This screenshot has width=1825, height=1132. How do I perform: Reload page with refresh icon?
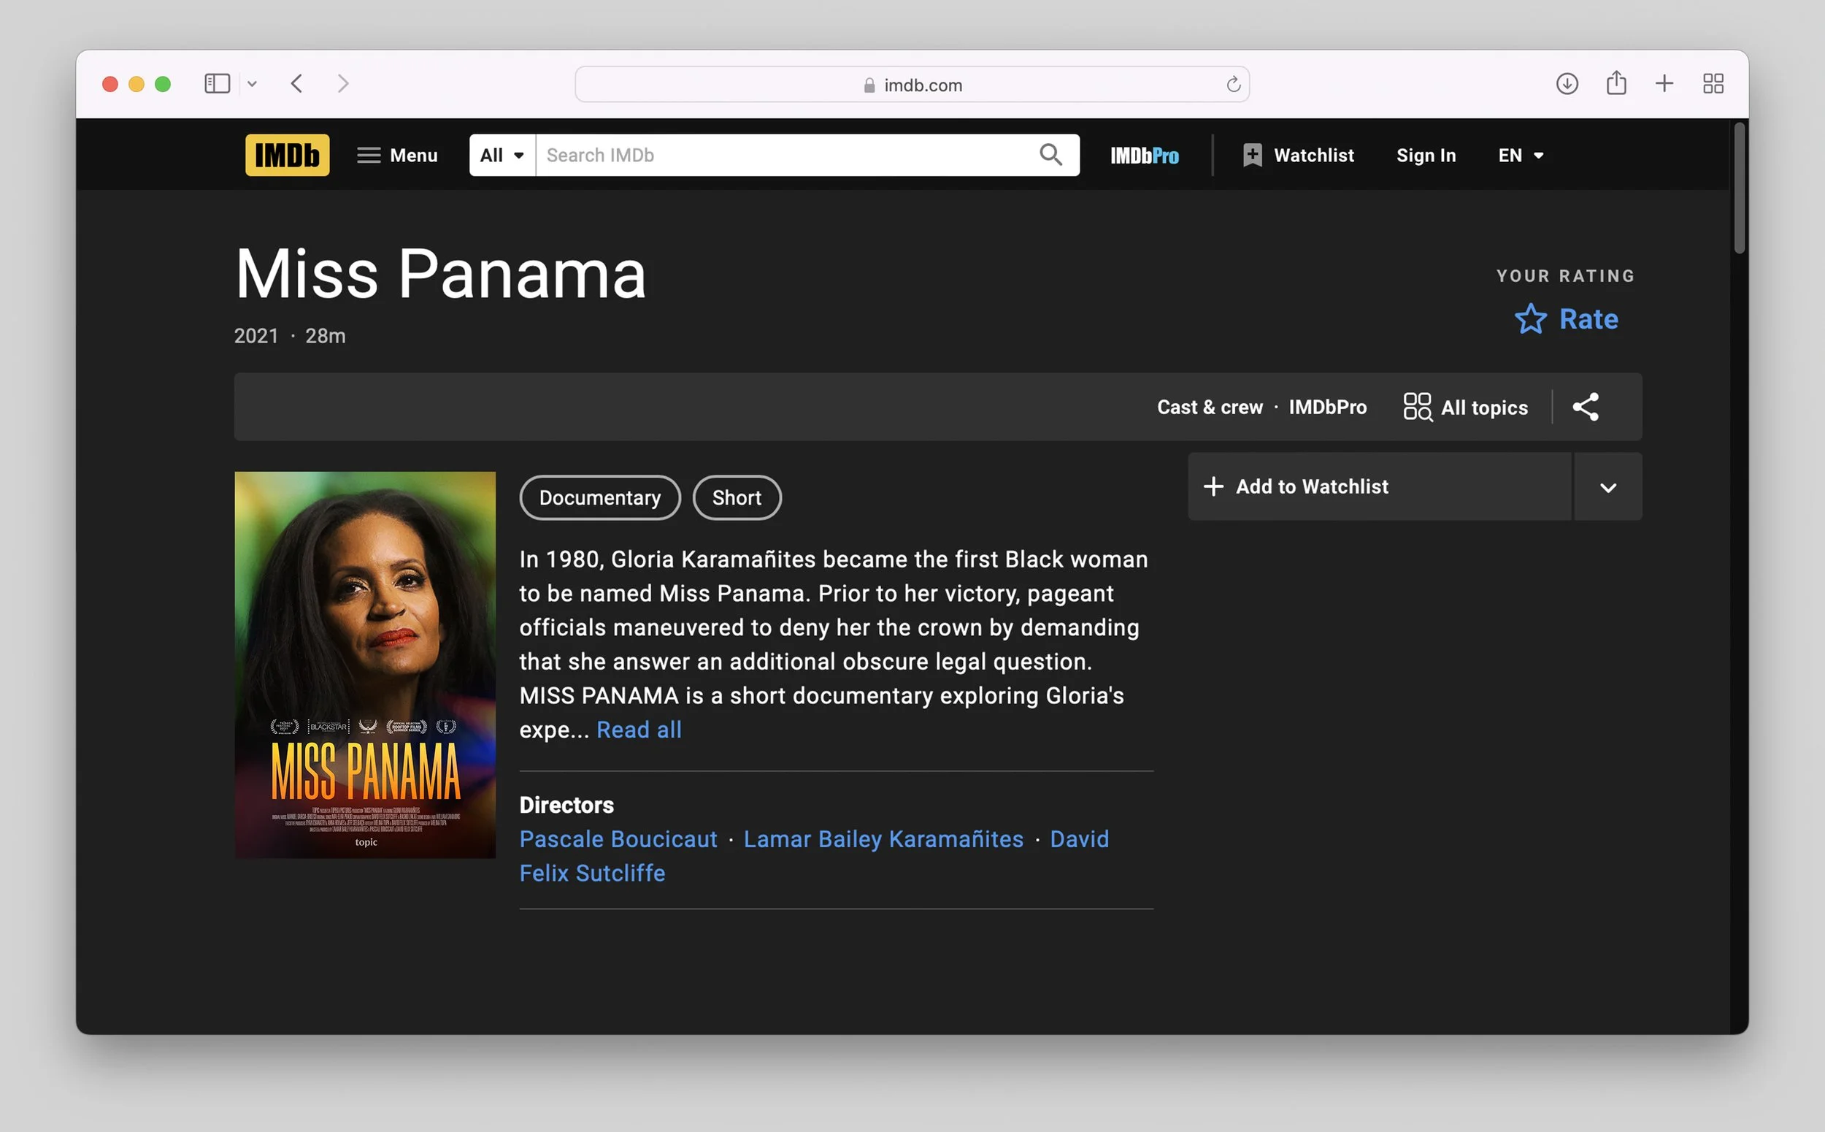[x=1233, y=85]
